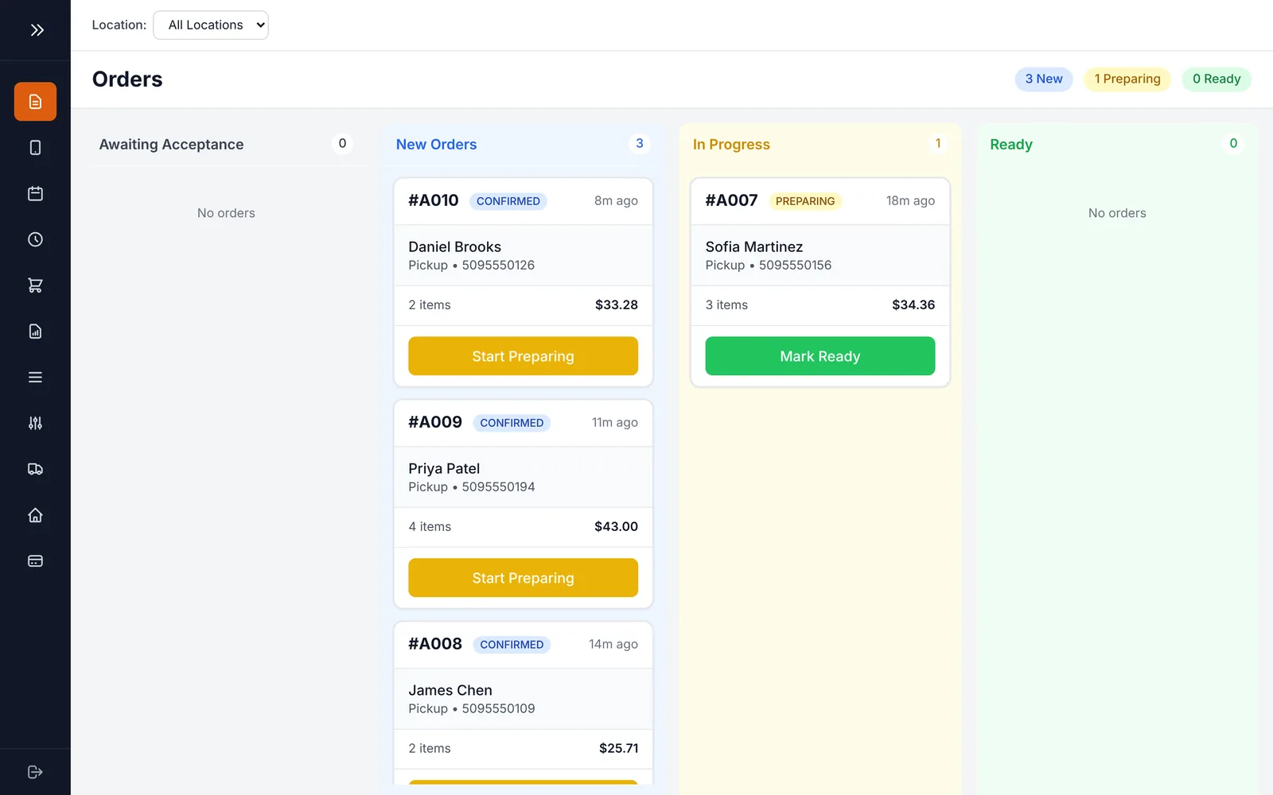Viewport: 1273px width, 795px height.
Task: Start preparing order #A010
Action: (523, 356)
